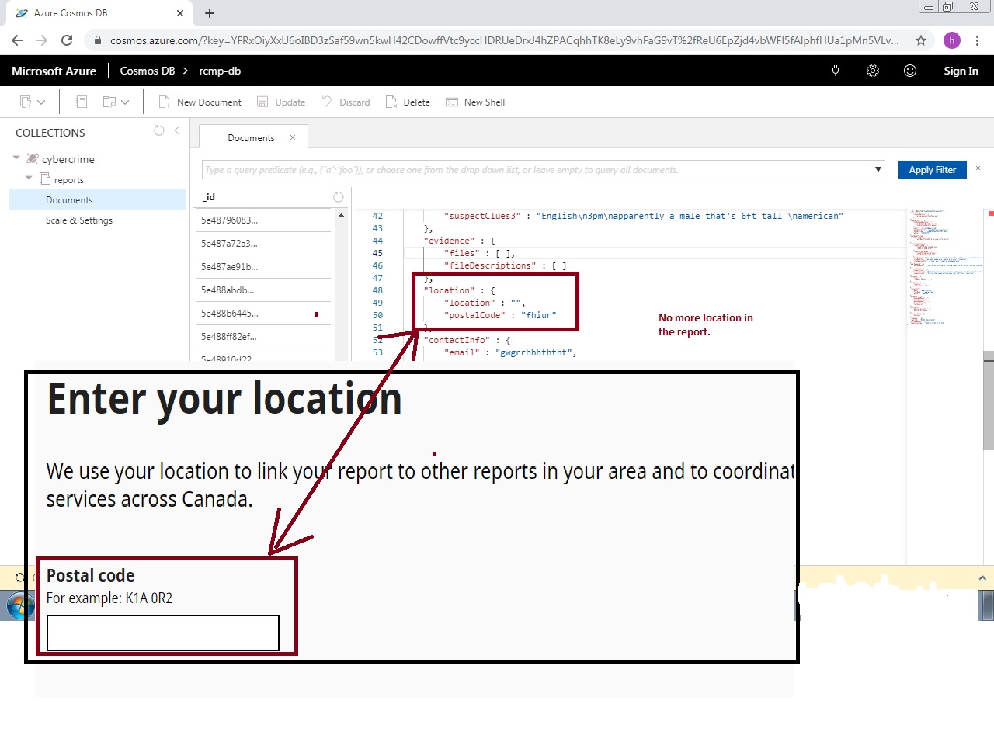
Task: Bookmark this page with the star icon
Action: 921,40
